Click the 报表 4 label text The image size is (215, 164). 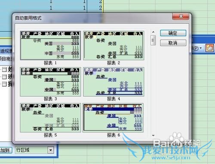pyautogui.click(x=114, y=99)
